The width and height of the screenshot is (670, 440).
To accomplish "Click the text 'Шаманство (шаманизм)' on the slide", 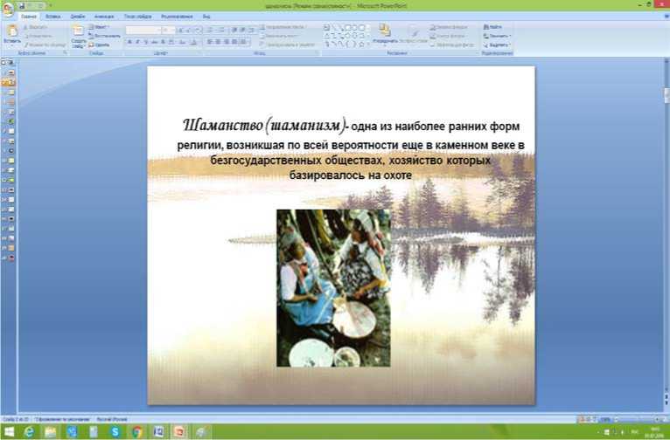I will tap(263, 125).
